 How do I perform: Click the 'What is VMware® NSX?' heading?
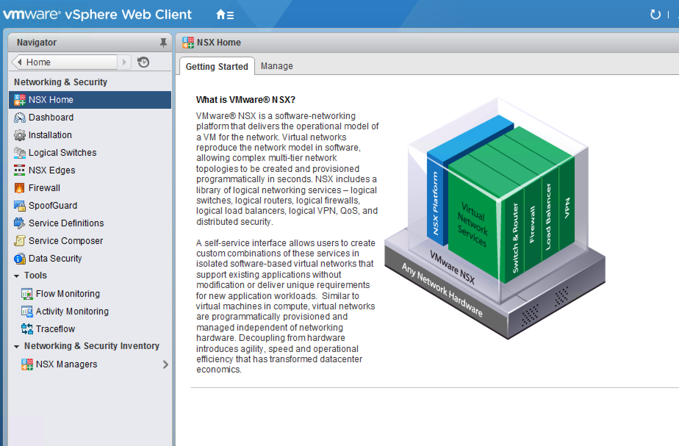point(245,100)
